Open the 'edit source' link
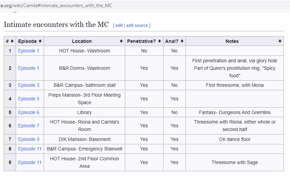Image resolution: width=290 pixels, height=177 pixels. pos(137,26)
